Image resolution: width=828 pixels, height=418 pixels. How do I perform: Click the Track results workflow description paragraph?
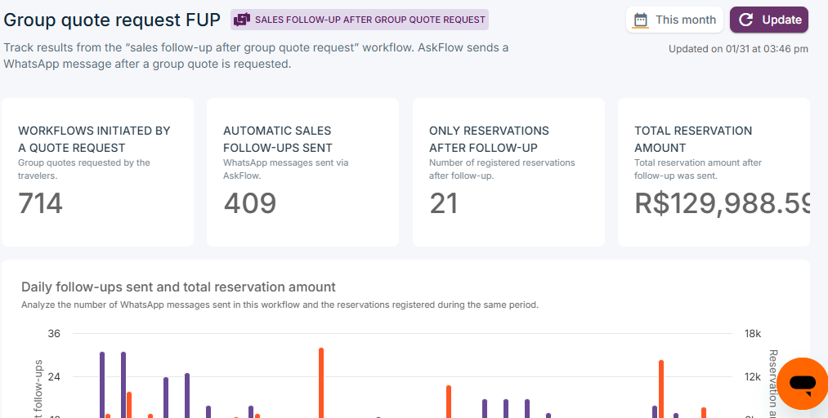coord(256,56)
